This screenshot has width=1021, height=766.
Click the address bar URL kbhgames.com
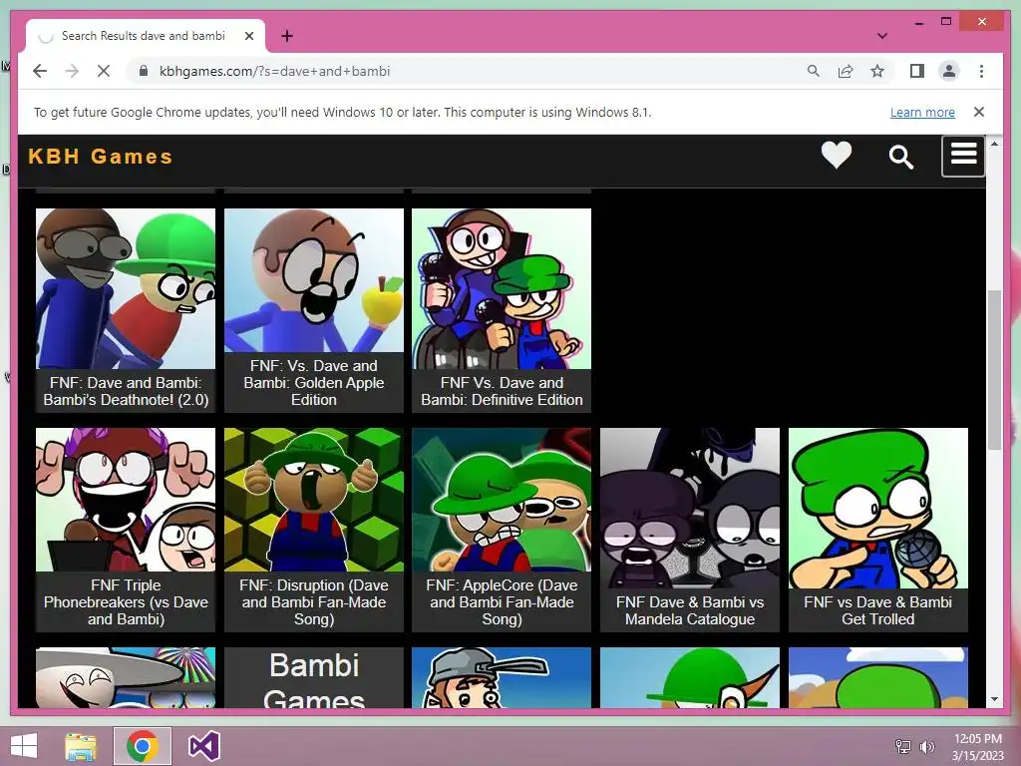pos(274,71)
